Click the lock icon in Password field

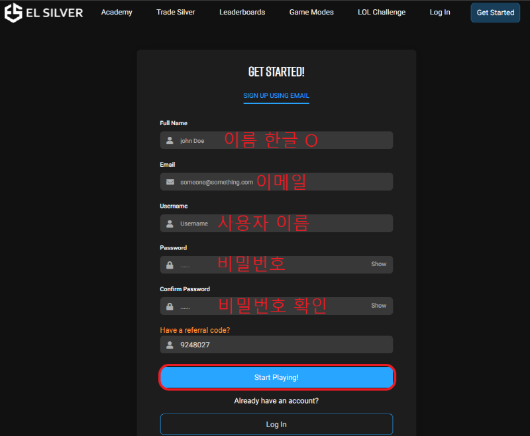click(x=170, y=265)
